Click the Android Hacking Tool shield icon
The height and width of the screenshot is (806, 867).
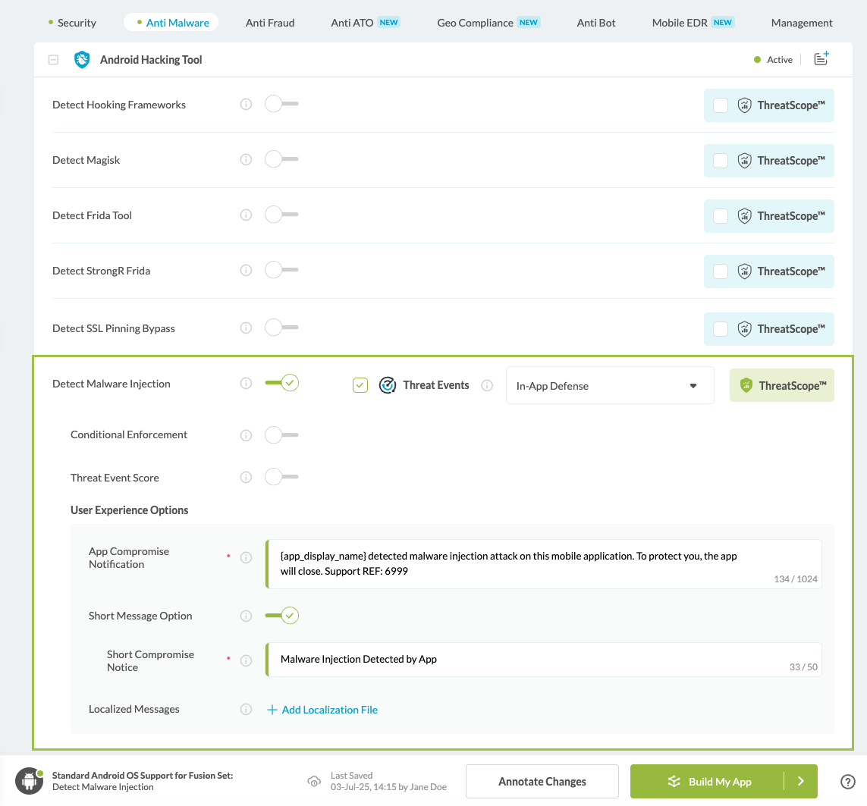[x=81, y=59]
